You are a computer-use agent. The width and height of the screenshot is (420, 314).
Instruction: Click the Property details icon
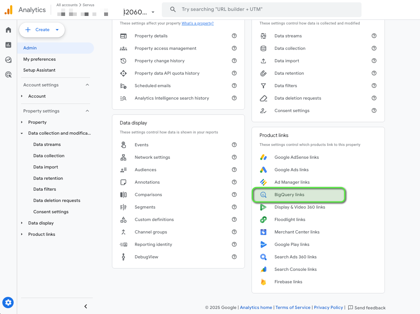click(123, 36)
